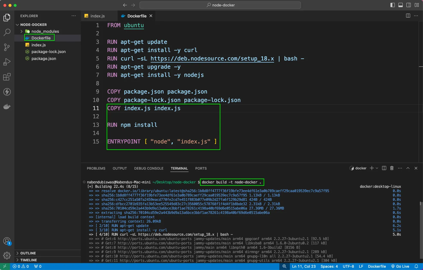The height and width of the screenshot is (270, 423).
Task: Maximize panel size chevron
Action: point(408,168)
